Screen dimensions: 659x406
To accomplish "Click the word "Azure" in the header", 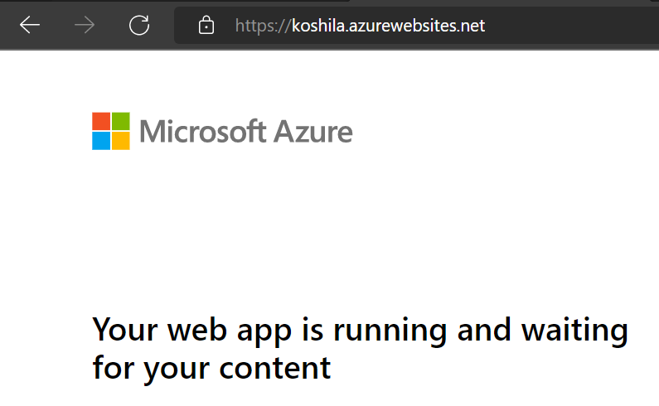I will [x=313, y=132].
